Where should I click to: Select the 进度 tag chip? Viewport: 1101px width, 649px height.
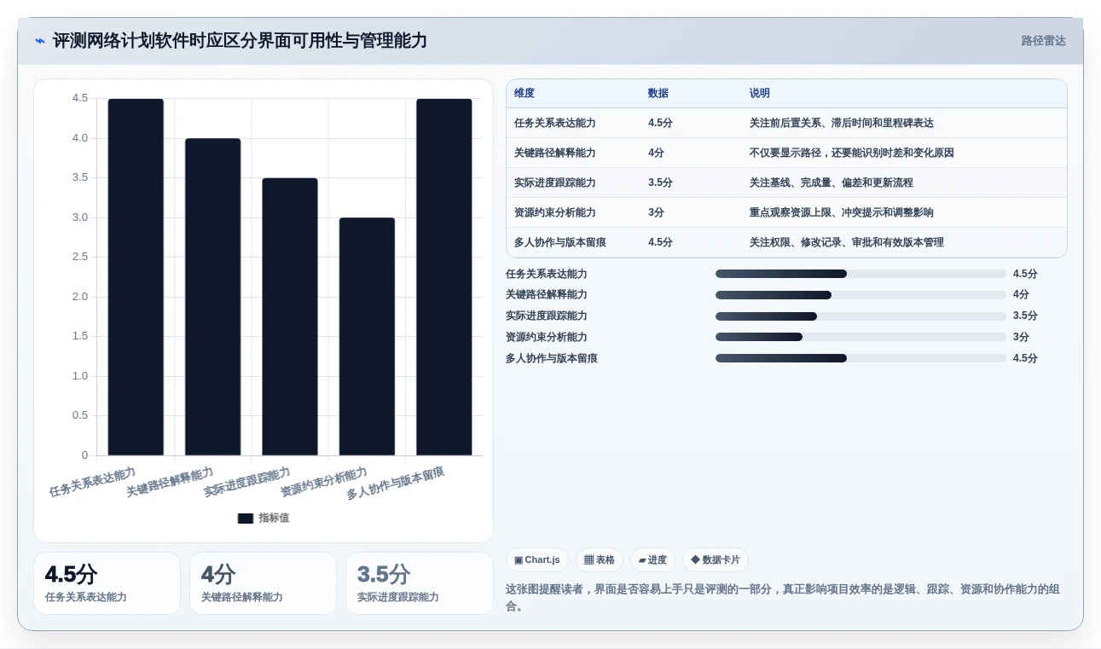[x=652, y=560]
